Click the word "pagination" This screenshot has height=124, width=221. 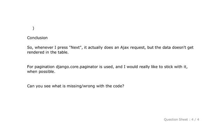click(x=45, y=67)
